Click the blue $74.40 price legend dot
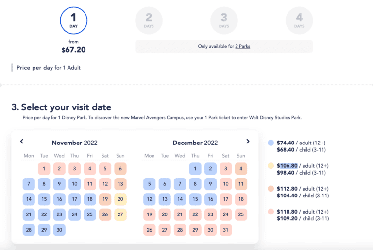 tap(270, 143)
